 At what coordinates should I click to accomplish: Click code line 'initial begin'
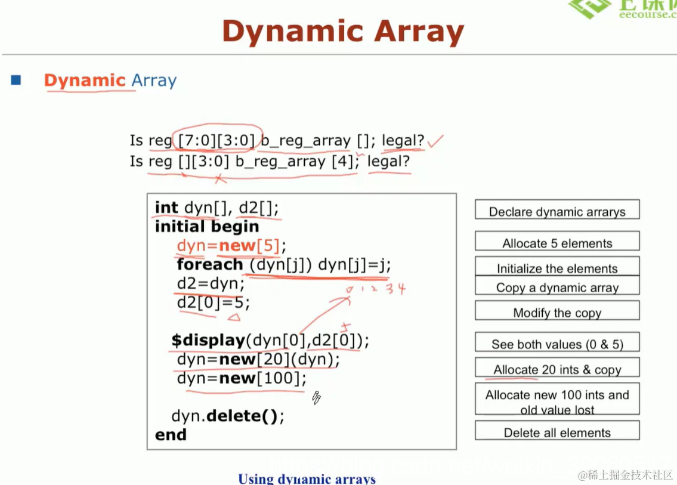tap(207, 226)
